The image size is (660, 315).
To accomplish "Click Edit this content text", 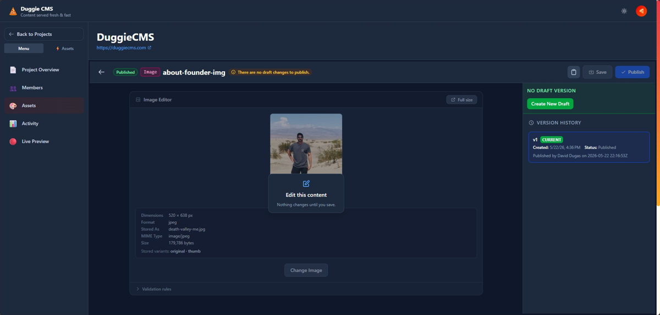I will click(306, 195).
